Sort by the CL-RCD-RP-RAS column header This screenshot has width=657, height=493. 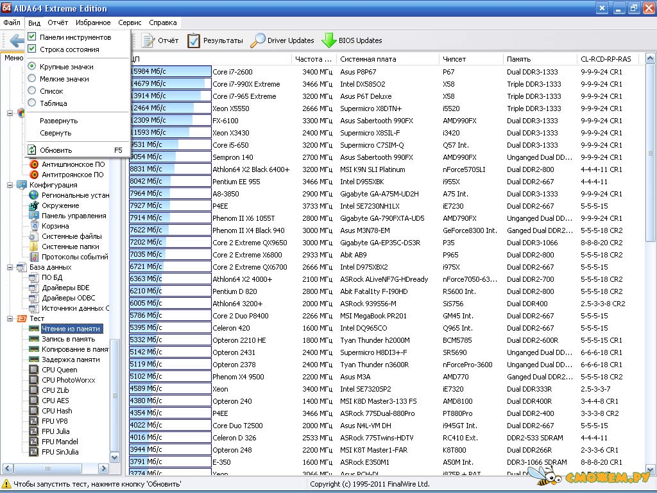[x=608, y=59]
